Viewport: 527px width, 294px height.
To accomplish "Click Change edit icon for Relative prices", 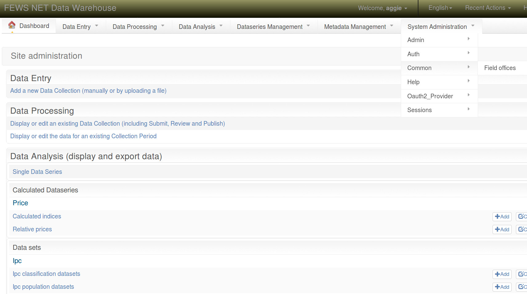I will [x=522, y=229].
